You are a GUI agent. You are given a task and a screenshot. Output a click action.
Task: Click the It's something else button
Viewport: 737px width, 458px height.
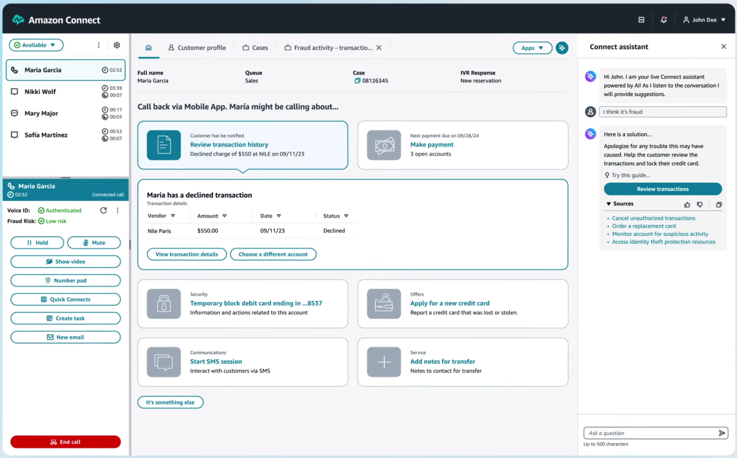pyautogui.click(x=170, y=402)
